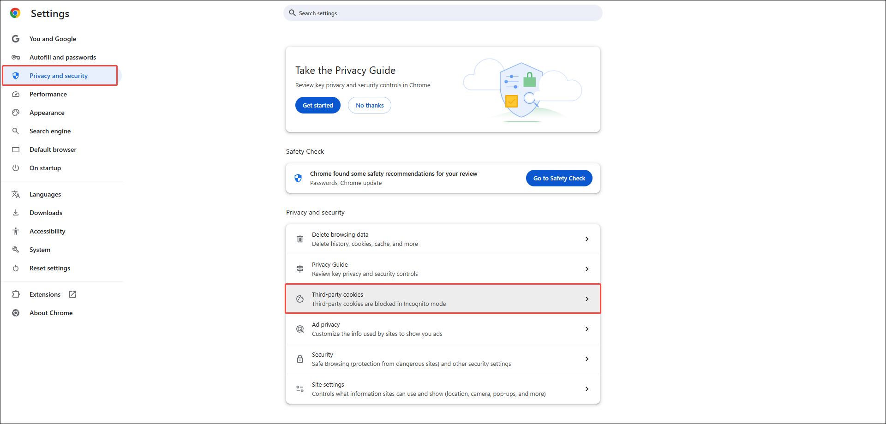Click the trash icon for Delete browsing data
Screen dimensions: 886x424
coord(300,239)
